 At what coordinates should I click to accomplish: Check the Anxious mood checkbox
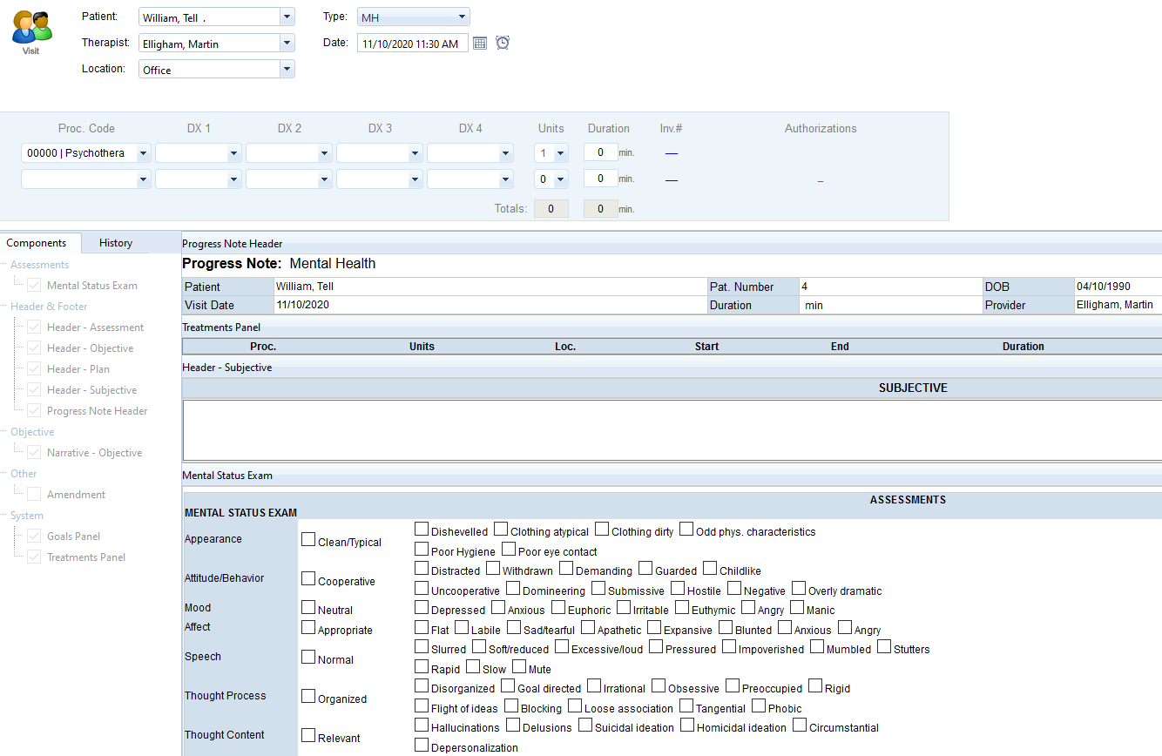coord(498,608)
